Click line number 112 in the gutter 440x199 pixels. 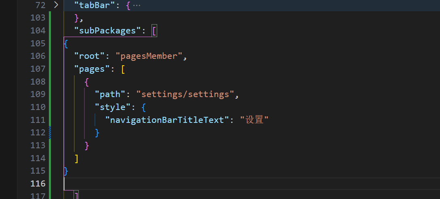click(x=38, y=133)
